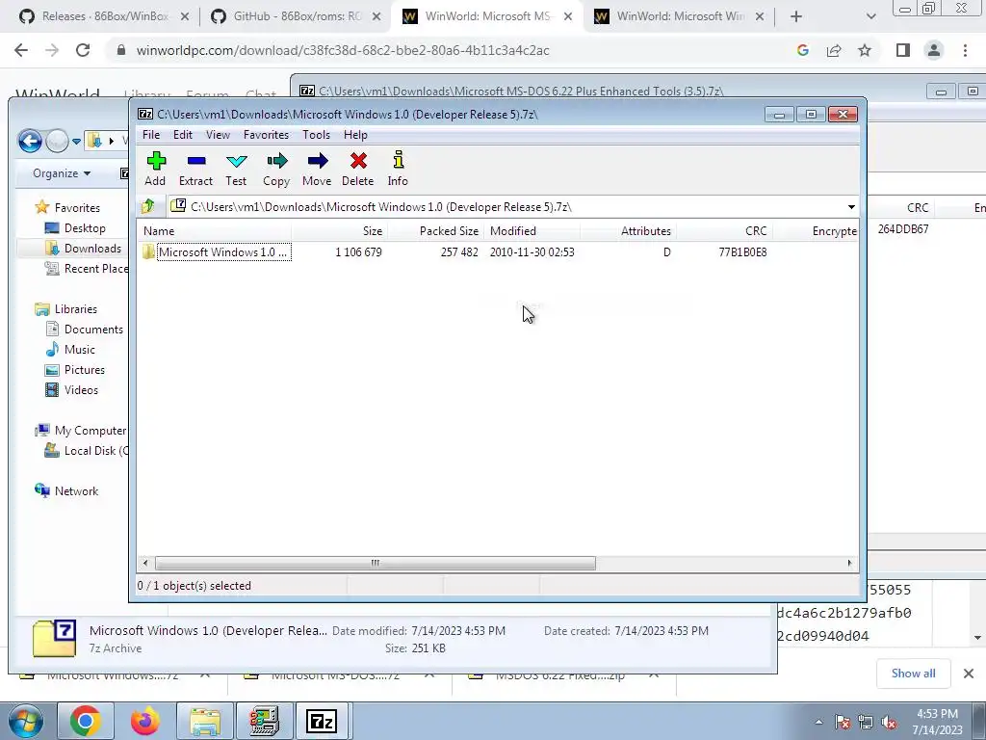Select the Microsoft Windows 1.0 folder row
Image resolution: width=986 pixels, height=740 pixels.
point(497,252)
